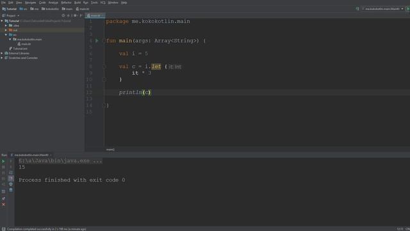Click the locate/scroll from source icon
This screenshot has width=410, height=231.
pyautogui.click(x=63, y=15)
